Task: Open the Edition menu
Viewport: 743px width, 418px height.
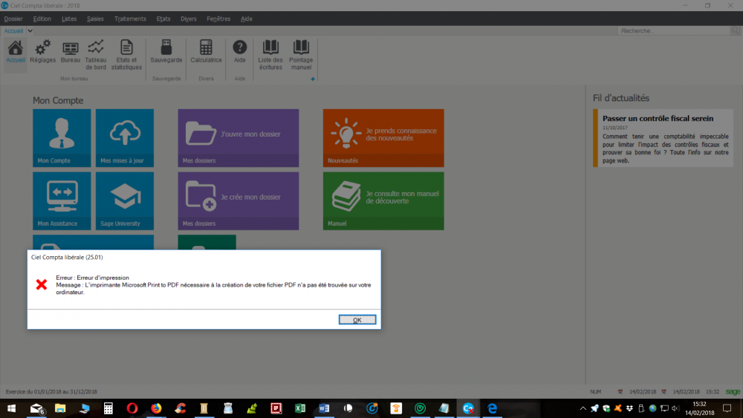Action: click(x=42, y=19)
